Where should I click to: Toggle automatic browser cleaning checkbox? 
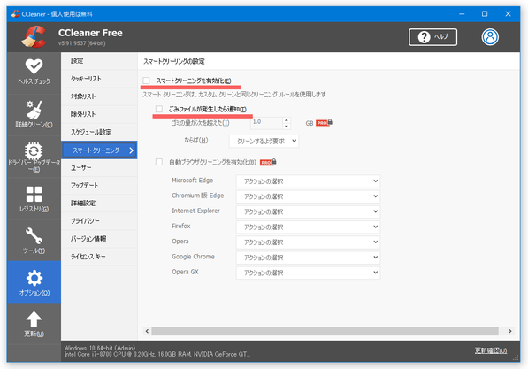(159, 162)
